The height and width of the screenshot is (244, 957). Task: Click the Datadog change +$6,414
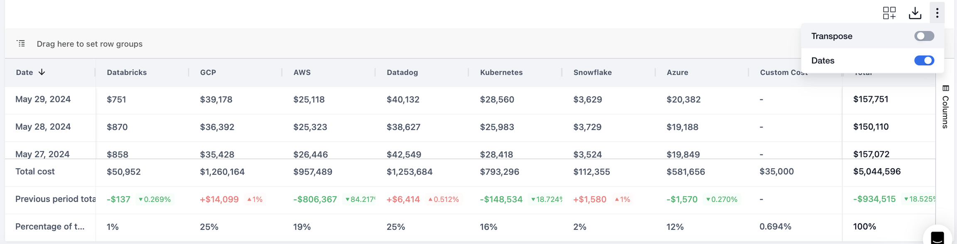click(403, 199)
